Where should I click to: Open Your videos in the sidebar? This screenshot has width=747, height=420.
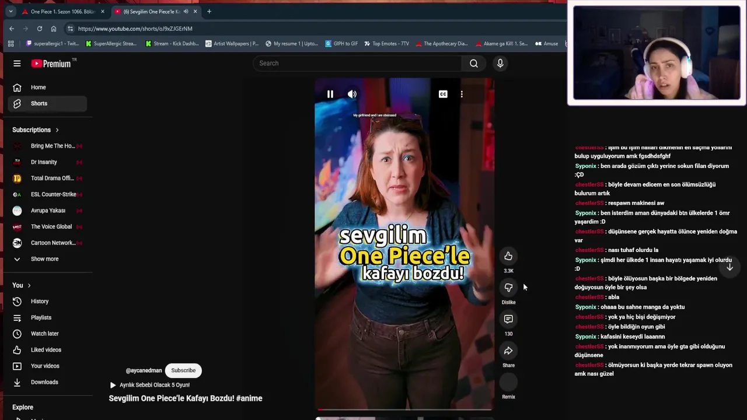[x=48, y=366]
